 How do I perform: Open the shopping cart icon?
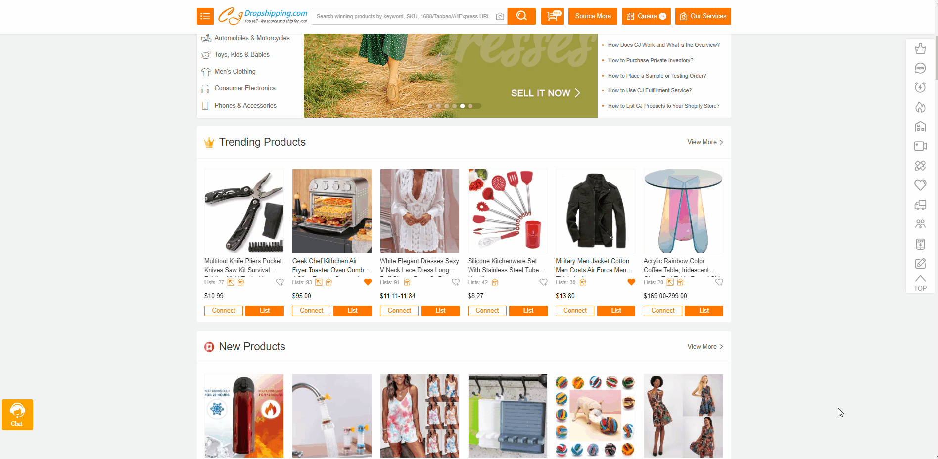coord(553,16)
